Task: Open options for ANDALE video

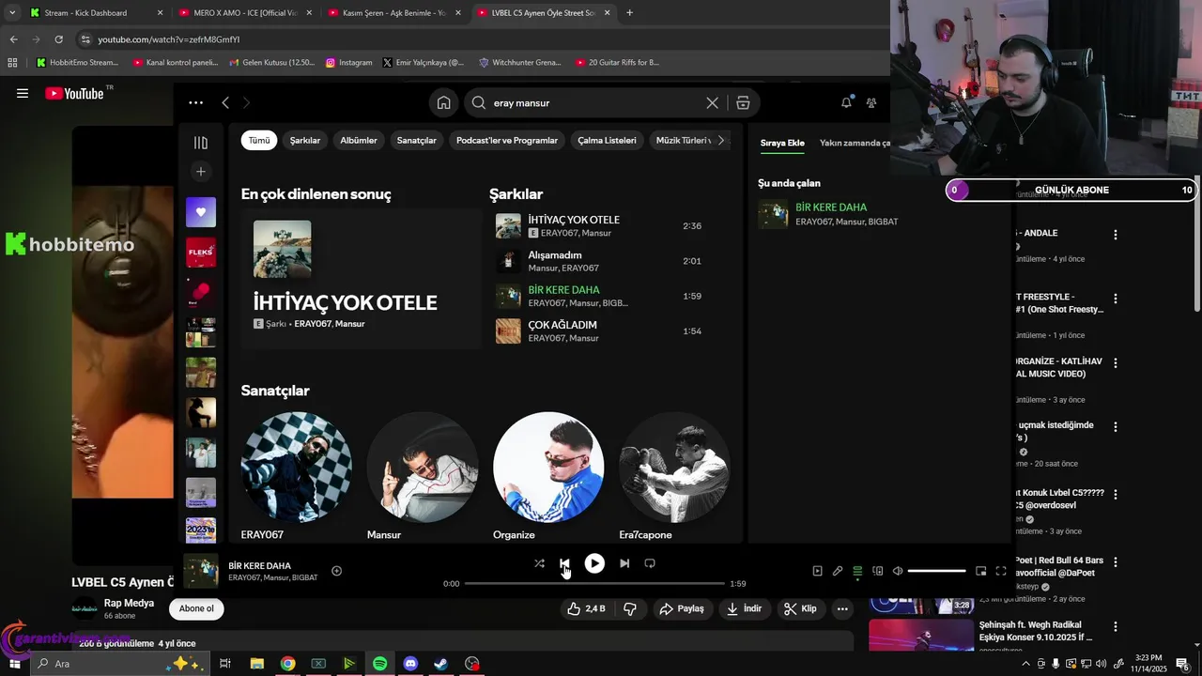Action: [x=1116, y=235]
